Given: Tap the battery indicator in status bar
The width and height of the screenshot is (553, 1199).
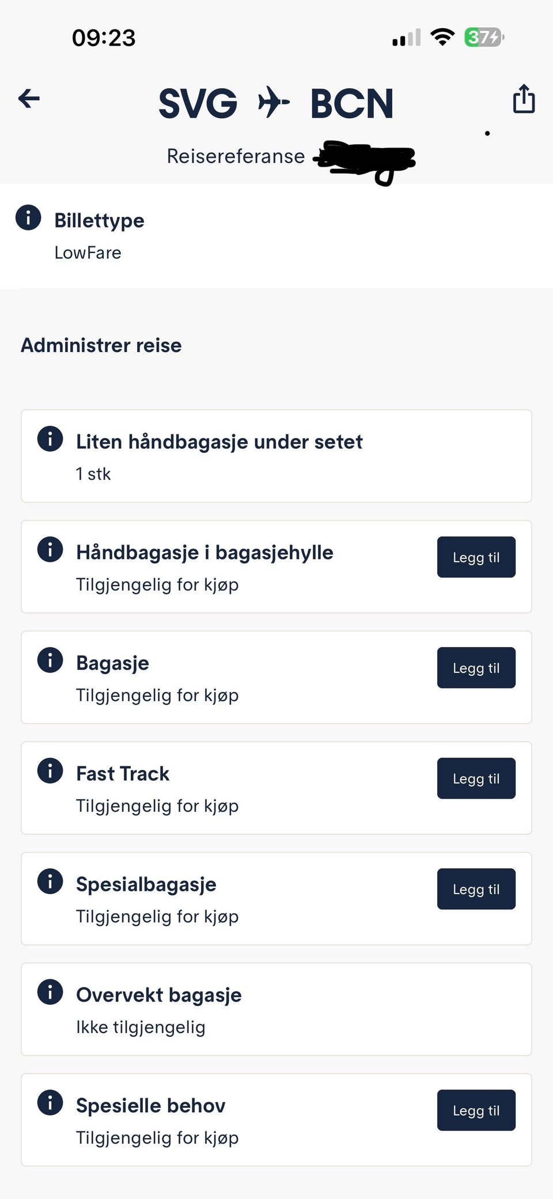Looking at the screenshot, I should 484,37.
